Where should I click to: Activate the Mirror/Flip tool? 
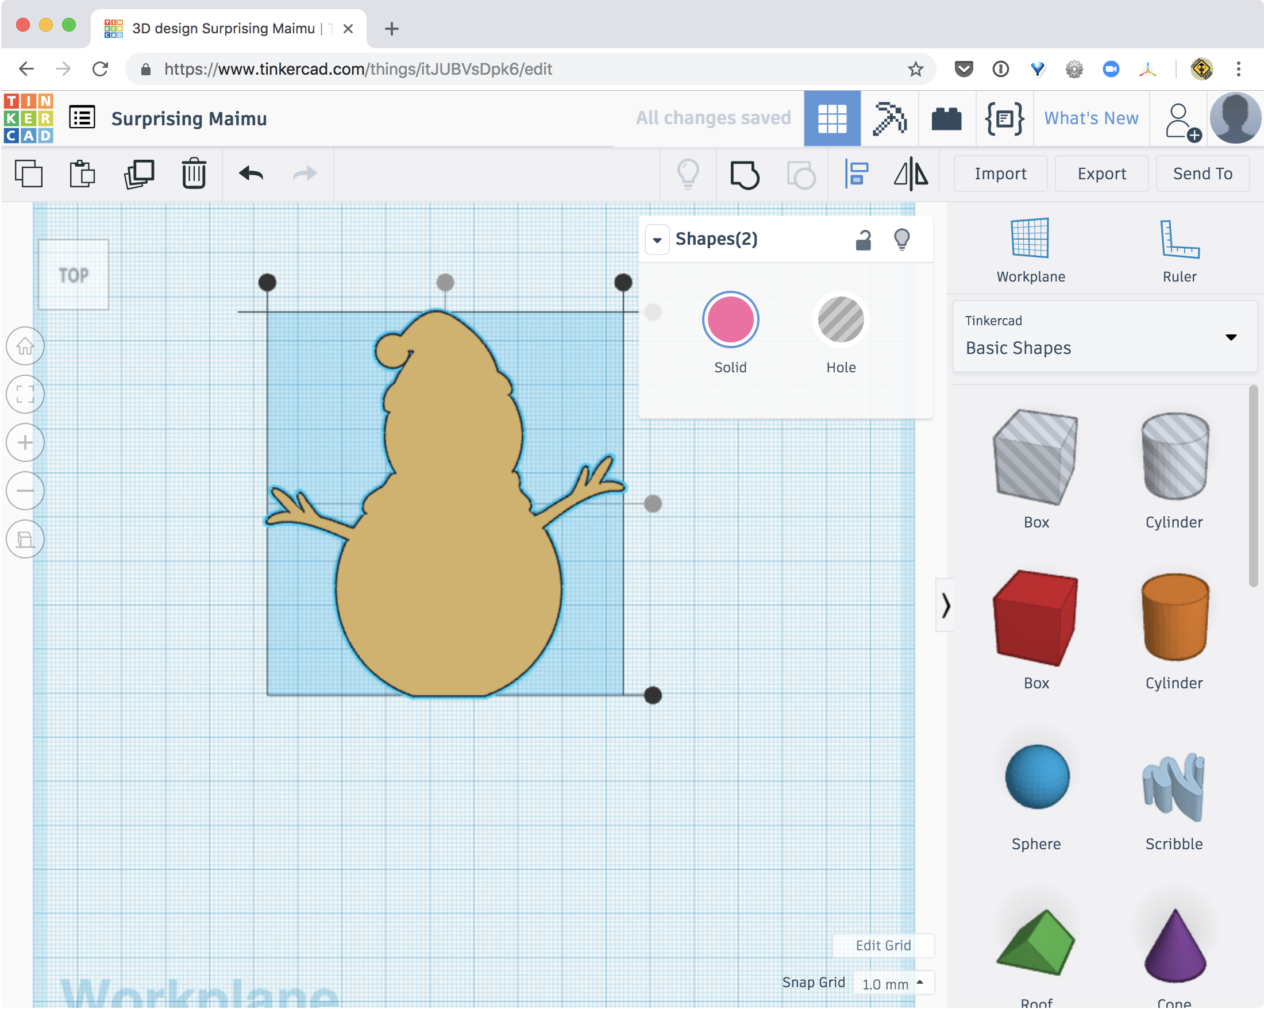(910, 174)
